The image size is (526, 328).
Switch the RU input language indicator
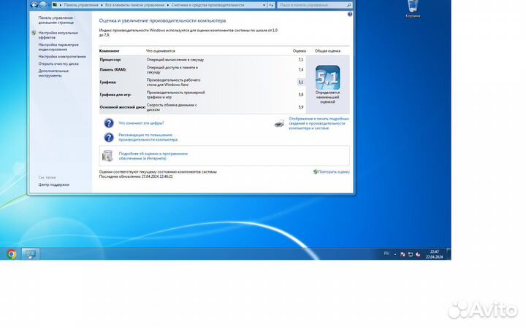pyautogui.click(x=386, y=254)
